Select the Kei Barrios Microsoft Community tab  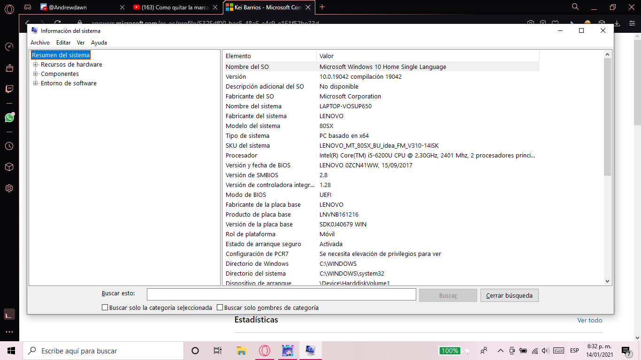(269, 7)
